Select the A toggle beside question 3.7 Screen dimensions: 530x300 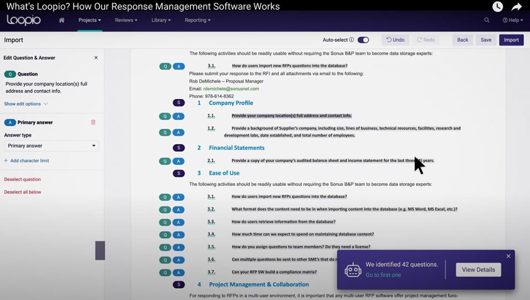(179, 272)
